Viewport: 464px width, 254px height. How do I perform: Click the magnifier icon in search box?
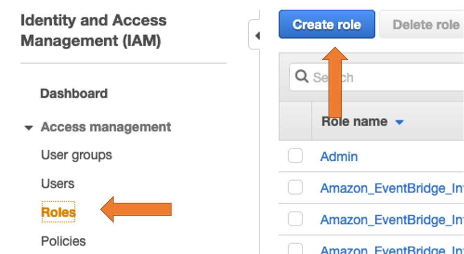[x=302, y=77]
